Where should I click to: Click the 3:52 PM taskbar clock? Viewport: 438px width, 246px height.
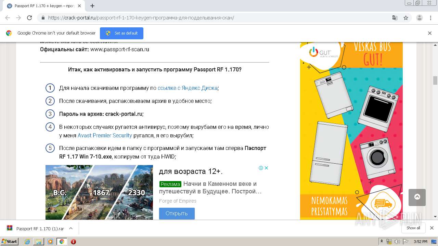420,242
